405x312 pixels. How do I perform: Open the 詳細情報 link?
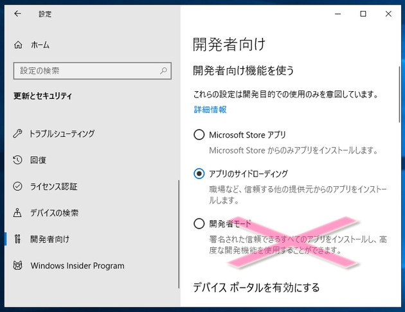coord(210,110)
